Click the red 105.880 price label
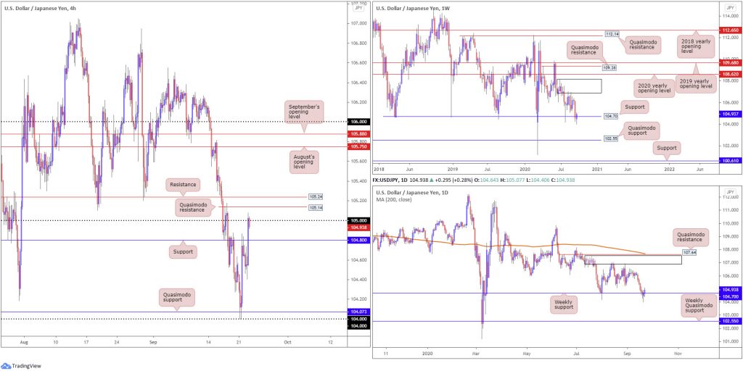Viewport: 743px width, 371px height. (x=358, y=134)
